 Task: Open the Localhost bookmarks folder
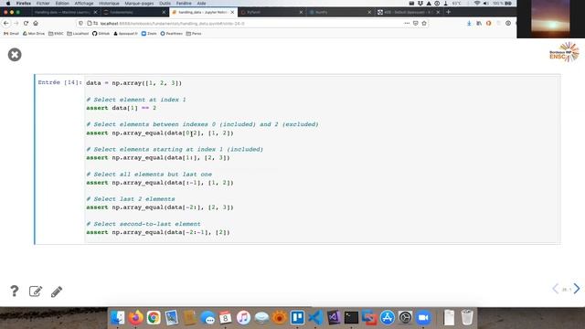(x=78, y=34)
